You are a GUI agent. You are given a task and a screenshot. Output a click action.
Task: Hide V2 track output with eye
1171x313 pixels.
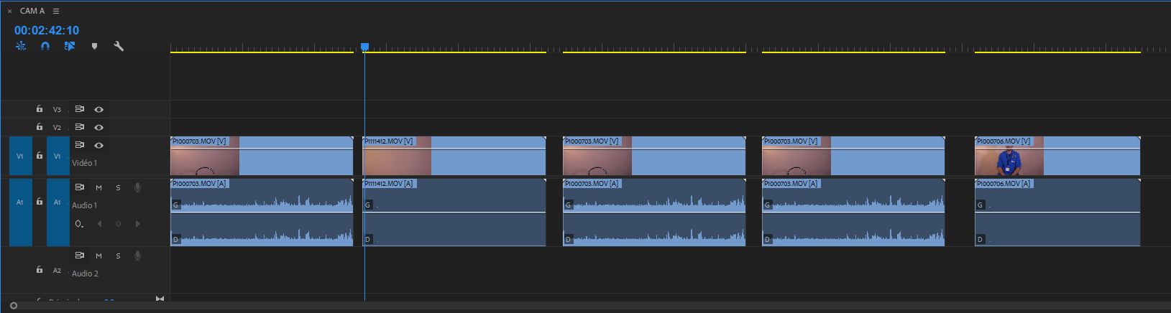click(x=99, y=128)
